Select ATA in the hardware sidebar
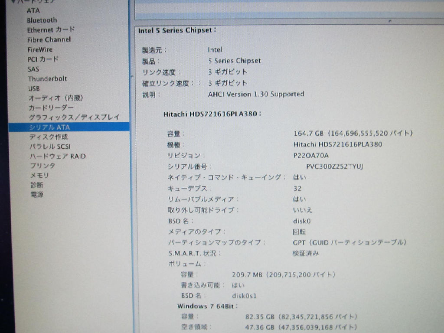The image size is (444, 333). point(33,10)
